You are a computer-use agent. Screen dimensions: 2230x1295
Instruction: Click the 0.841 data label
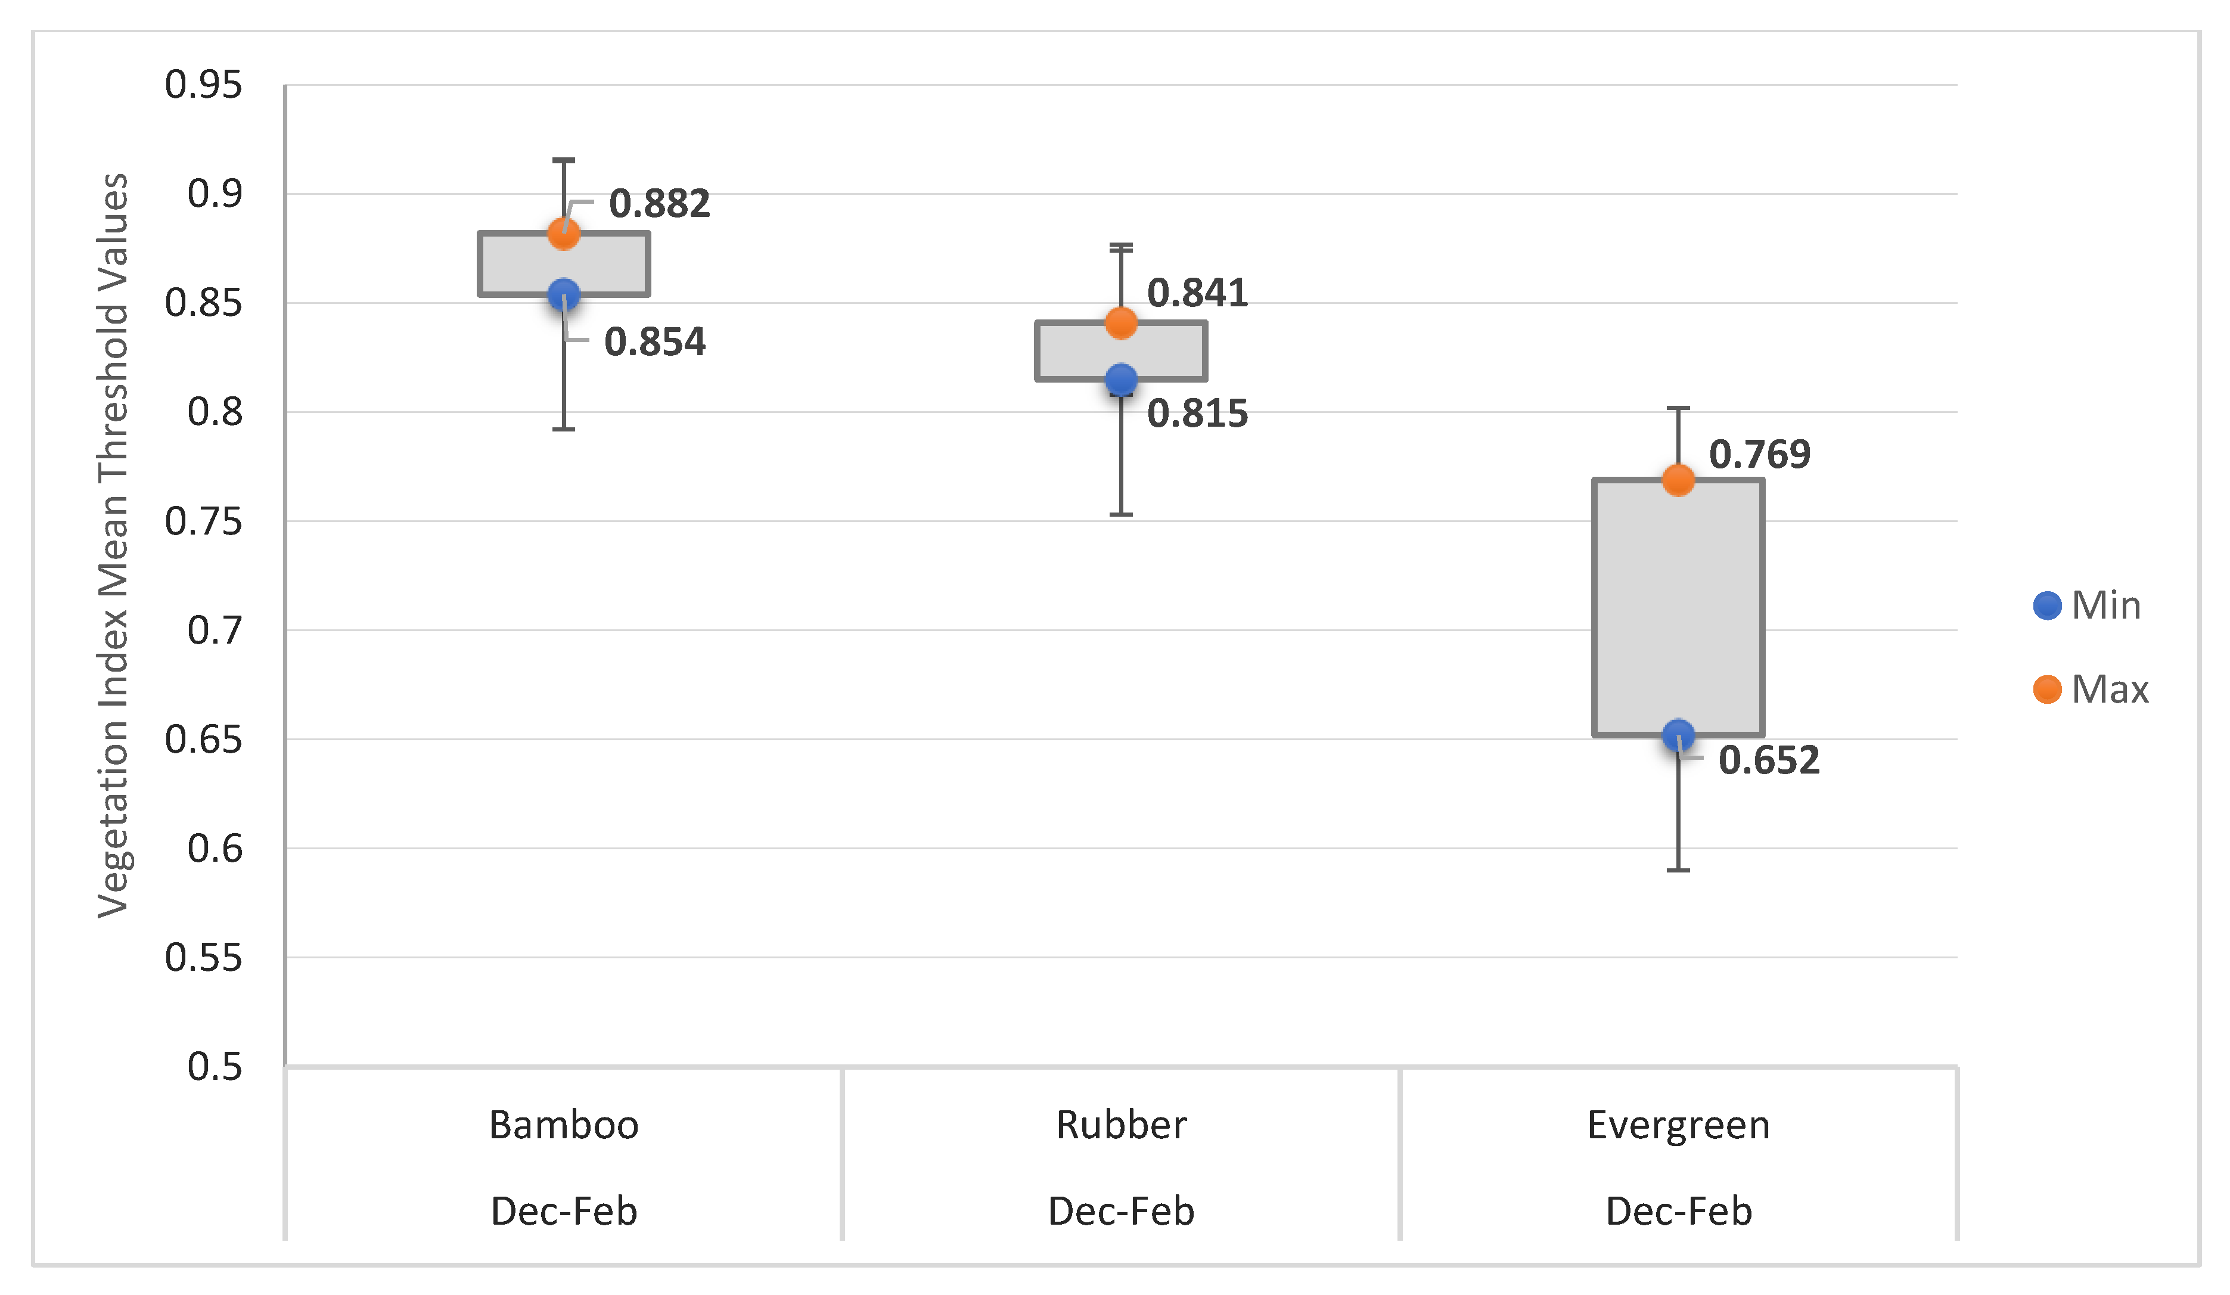(x=1197, y=293)
